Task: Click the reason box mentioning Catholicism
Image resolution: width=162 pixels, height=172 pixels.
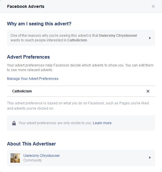Action: (x=81, y=38)
